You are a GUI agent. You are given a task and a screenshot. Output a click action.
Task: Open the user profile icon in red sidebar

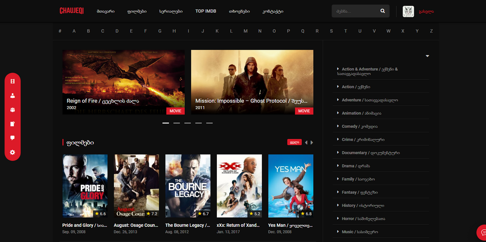(12, 96)
